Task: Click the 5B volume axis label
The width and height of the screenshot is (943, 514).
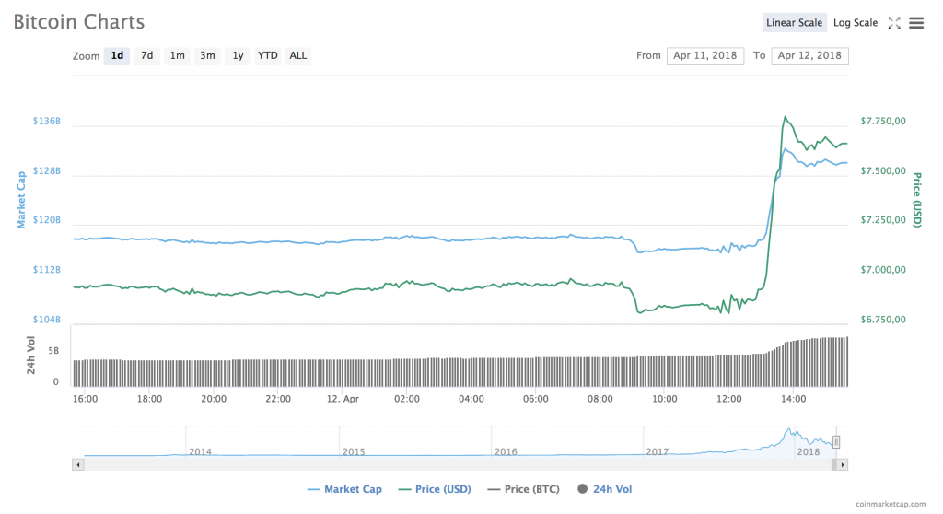Action: (53, 351)
